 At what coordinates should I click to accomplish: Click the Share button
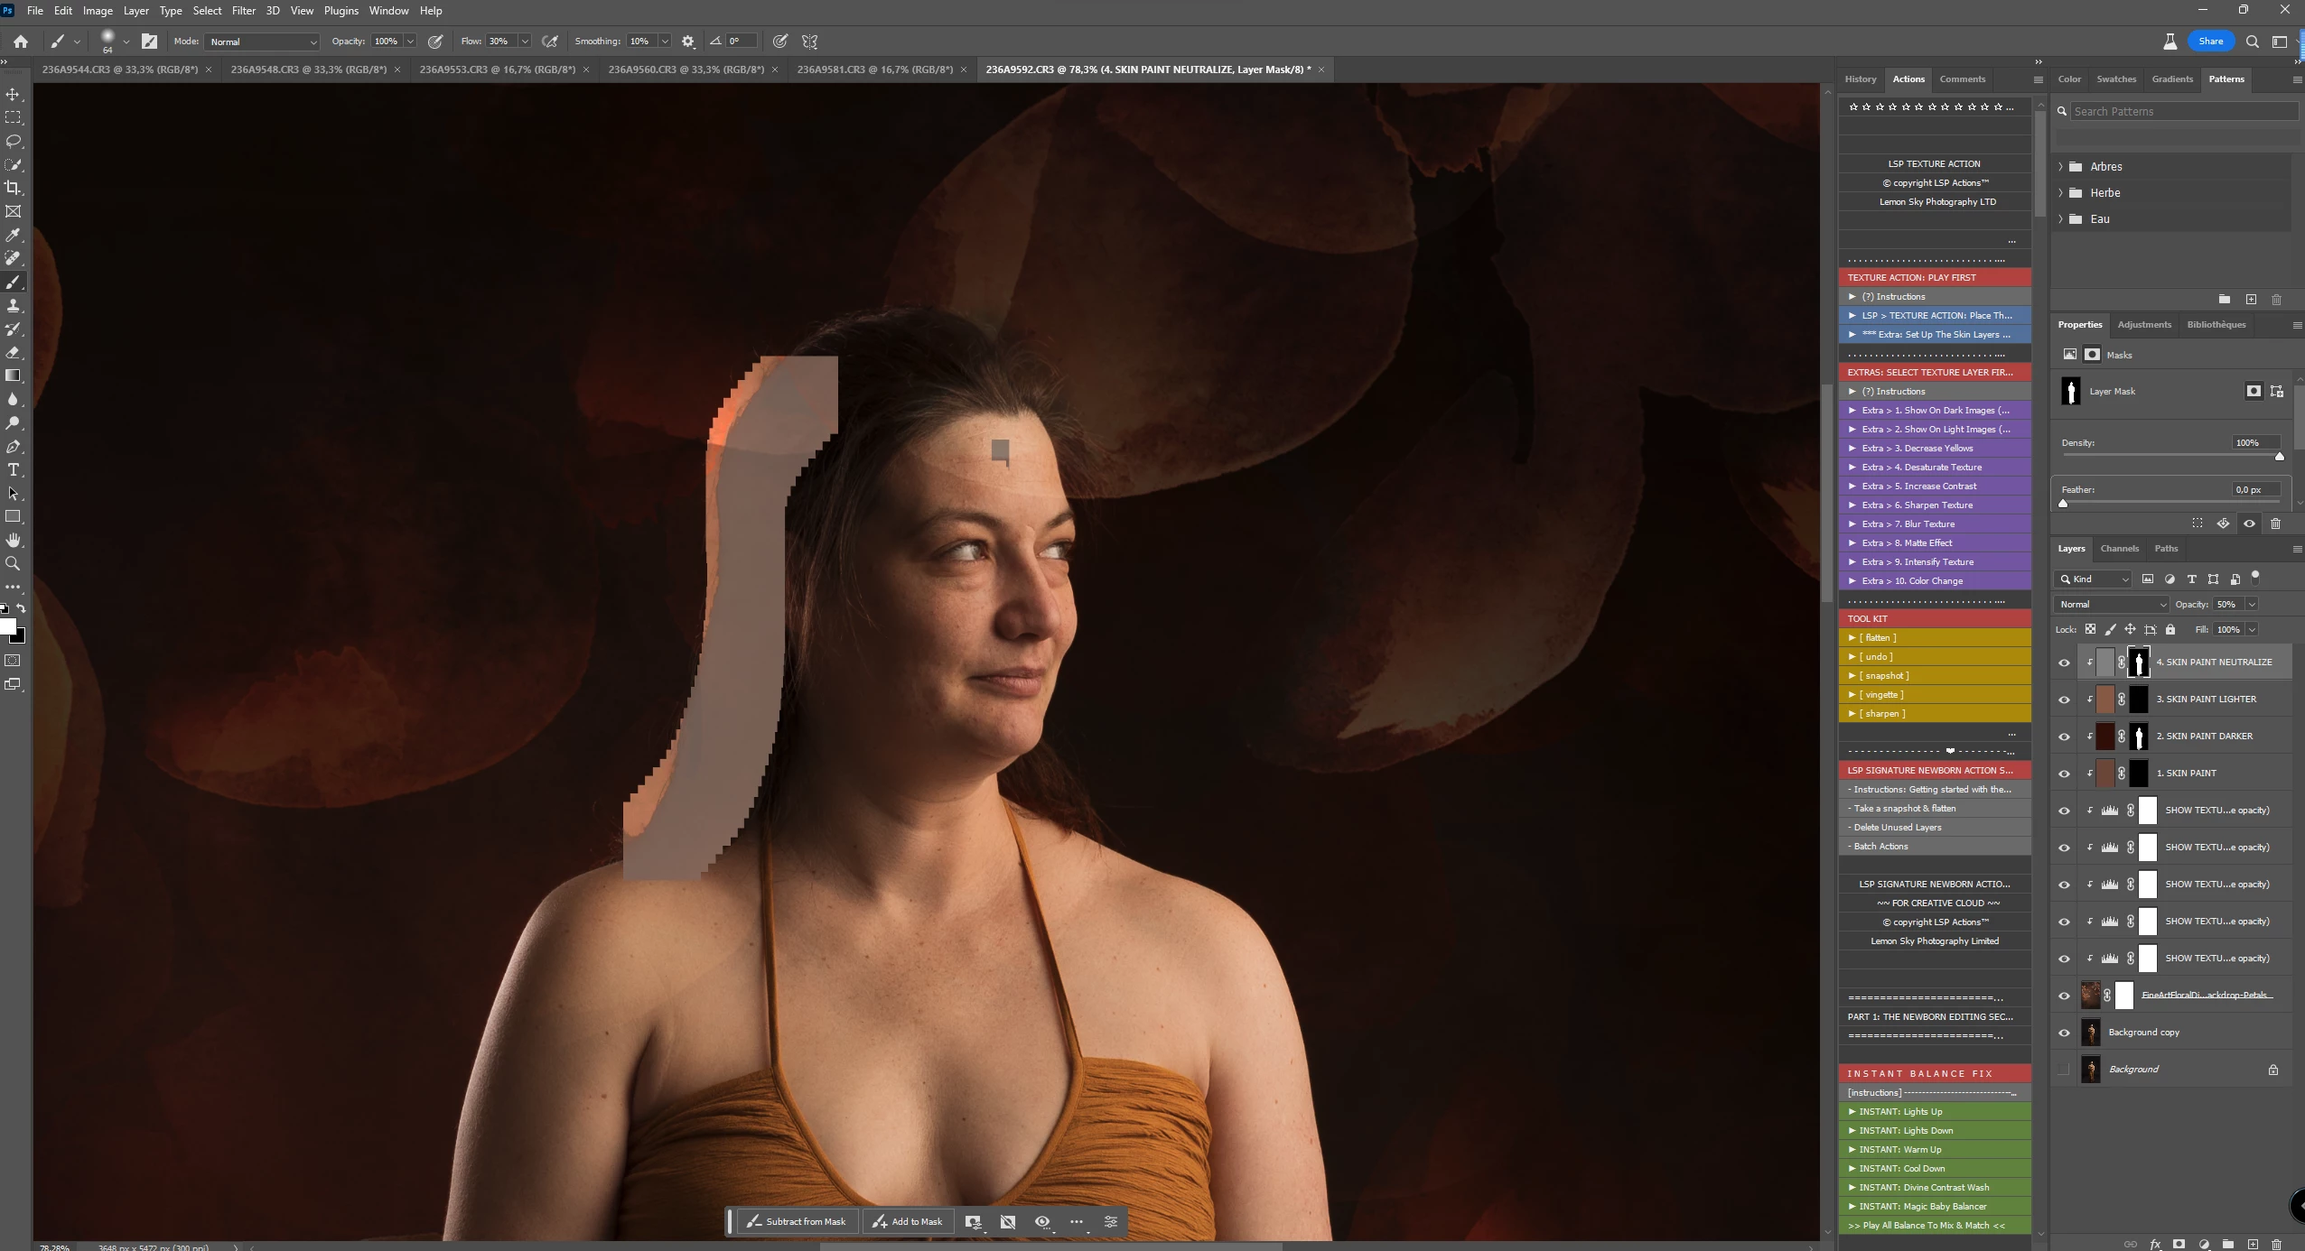point(2210,42)
